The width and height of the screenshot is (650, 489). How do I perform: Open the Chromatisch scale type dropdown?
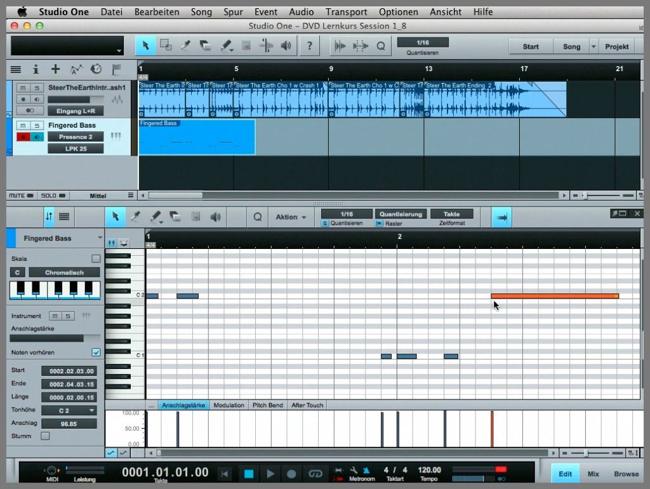coord(64,272)
